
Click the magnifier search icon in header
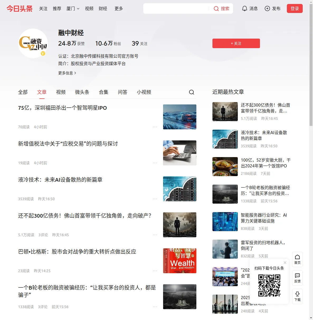pos(216,8)
